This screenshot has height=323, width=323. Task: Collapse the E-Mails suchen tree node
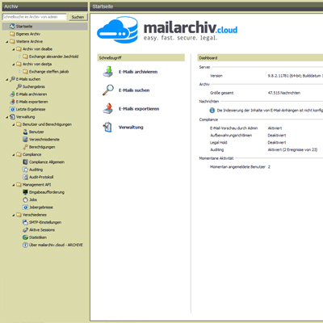pyautogui.click(x=7, y=79)
